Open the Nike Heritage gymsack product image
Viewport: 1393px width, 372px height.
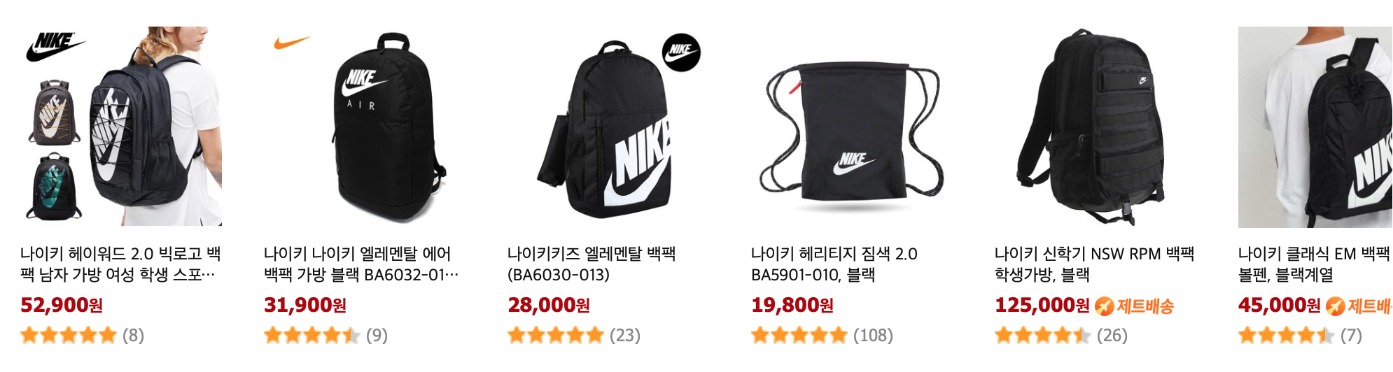[x=852, y=127]
